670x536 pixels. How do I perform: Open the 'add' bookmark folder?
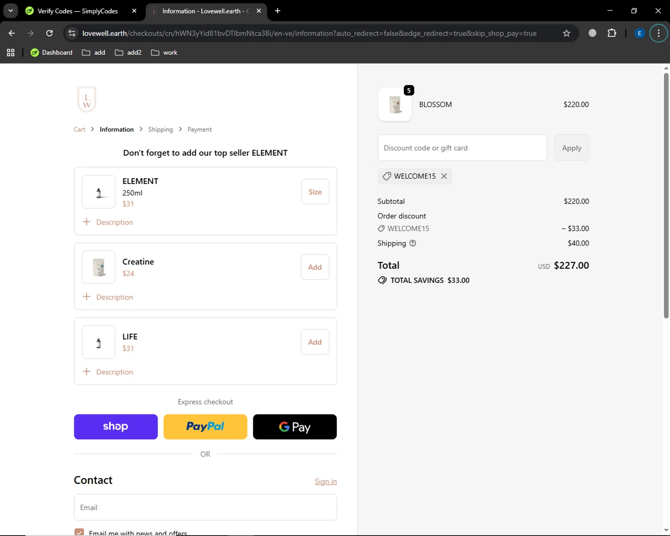94,53
